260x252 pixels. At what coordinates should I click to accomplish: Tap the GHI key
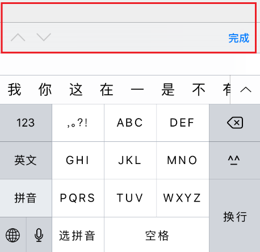pos(78,161)
